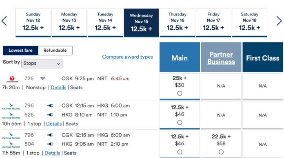Select the Thursday Nov 16 date tab
The image size is (284, 158).
coord(177,23)
